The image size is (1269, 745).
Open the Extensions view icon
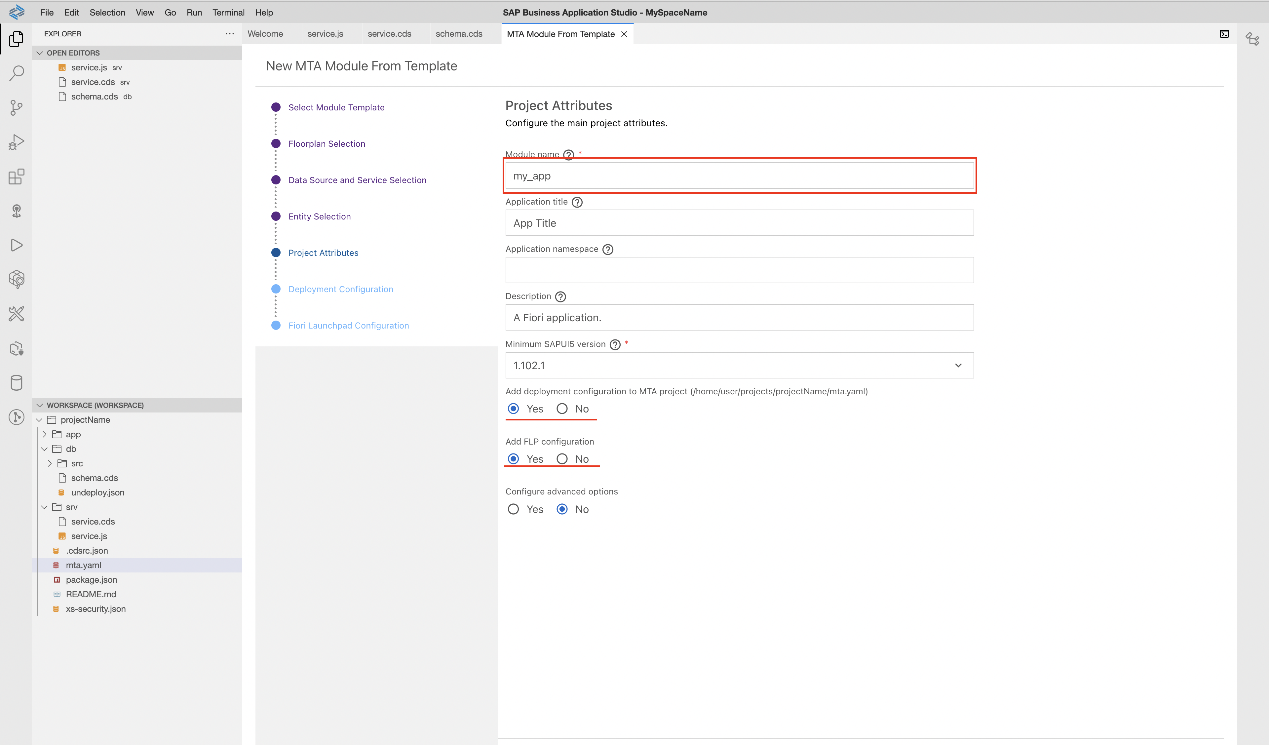(x=16, y=176)
